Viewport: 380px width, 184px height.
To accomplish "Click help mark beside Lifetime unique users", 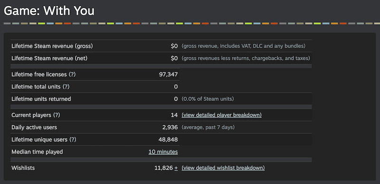I will 73,140.
